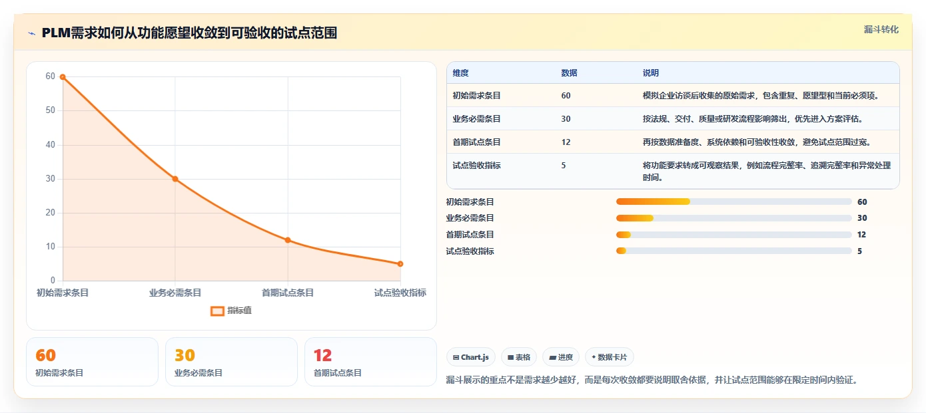Click the 试点验收指标 x-axis label on the chart

400,293
